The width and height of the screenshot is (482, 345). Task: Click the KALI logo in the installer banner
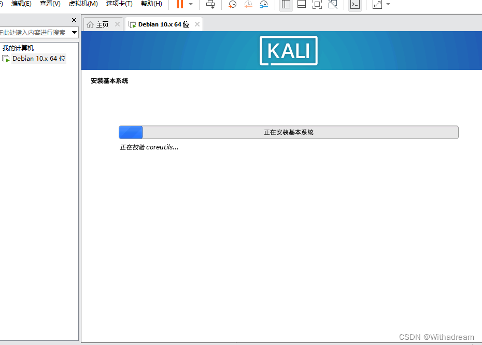[289, 51]
